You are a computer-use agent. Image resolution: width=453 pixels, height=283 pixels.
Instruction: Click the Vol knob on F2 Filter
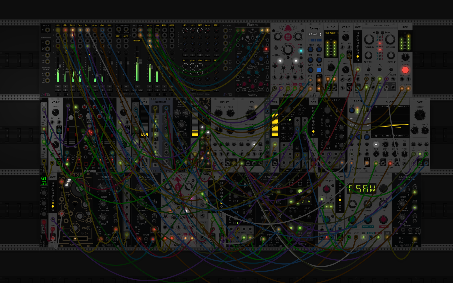tap(352, 110)
